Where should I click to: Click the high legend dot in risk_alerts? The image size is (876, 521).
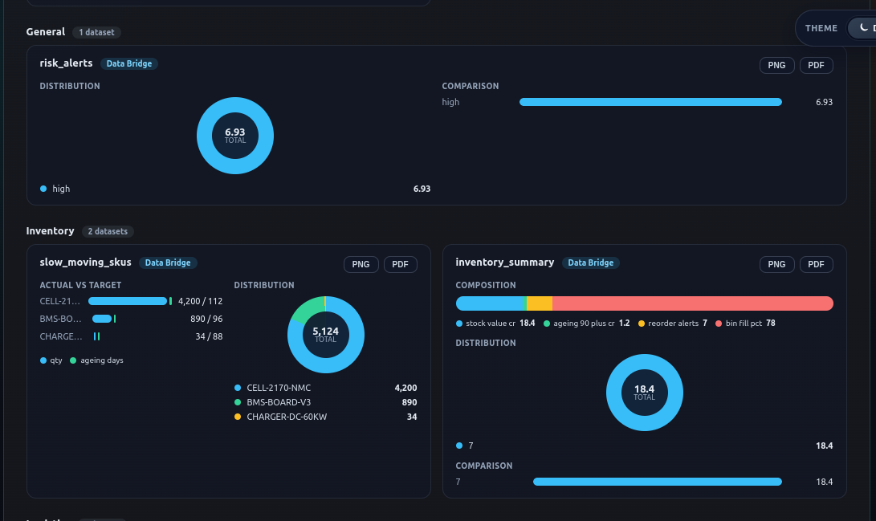(43, 189)
